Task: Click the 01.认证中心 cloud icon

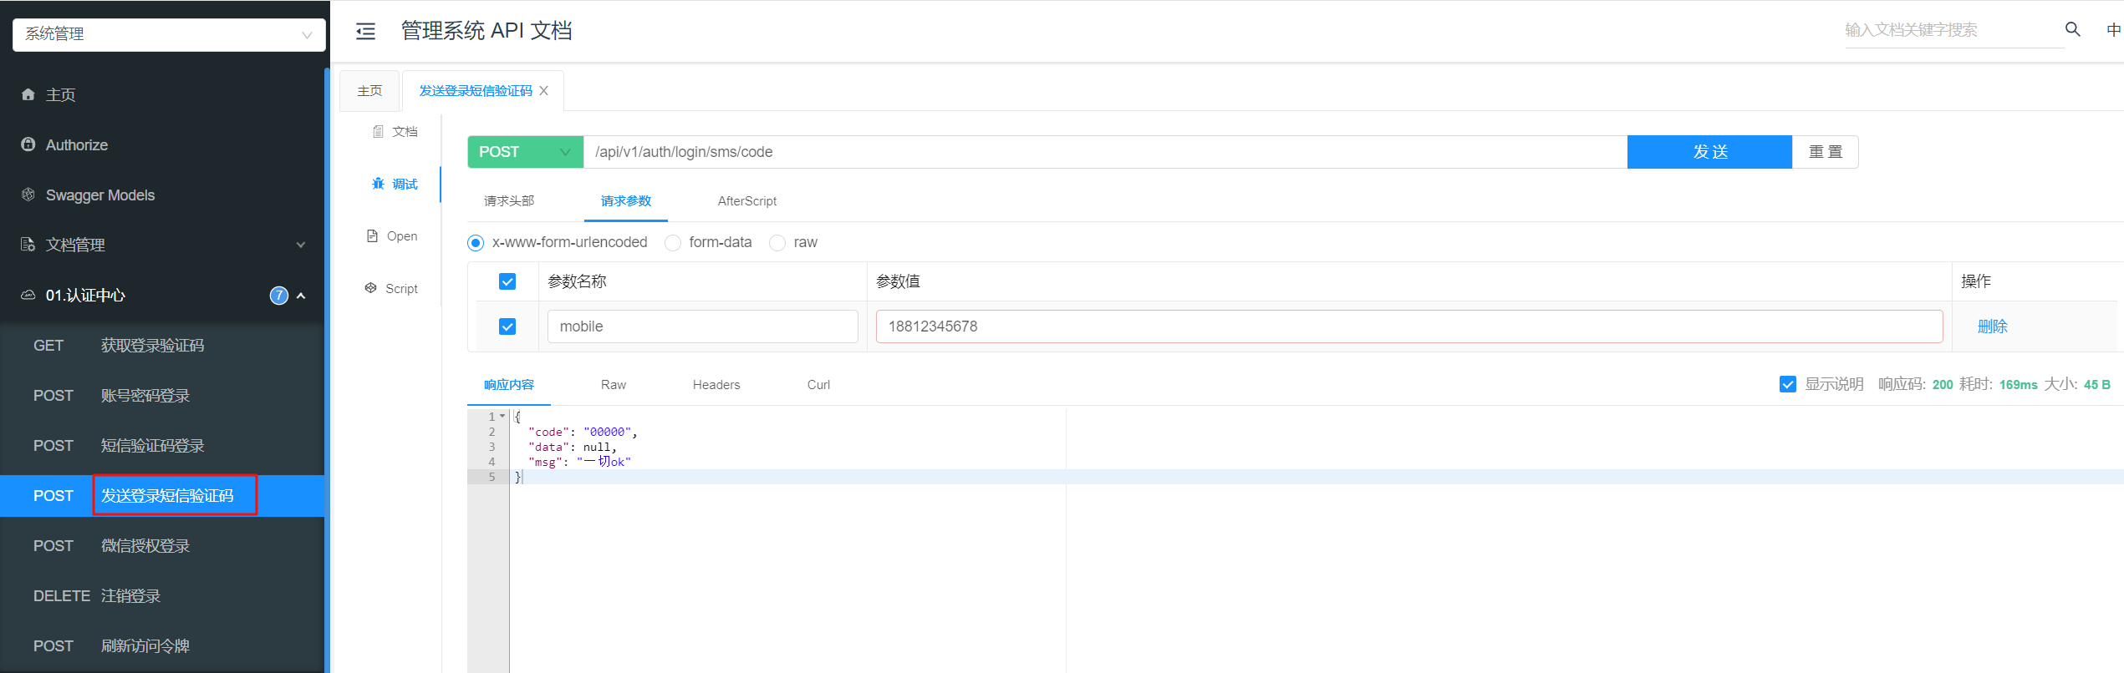Action: (28, 295)
